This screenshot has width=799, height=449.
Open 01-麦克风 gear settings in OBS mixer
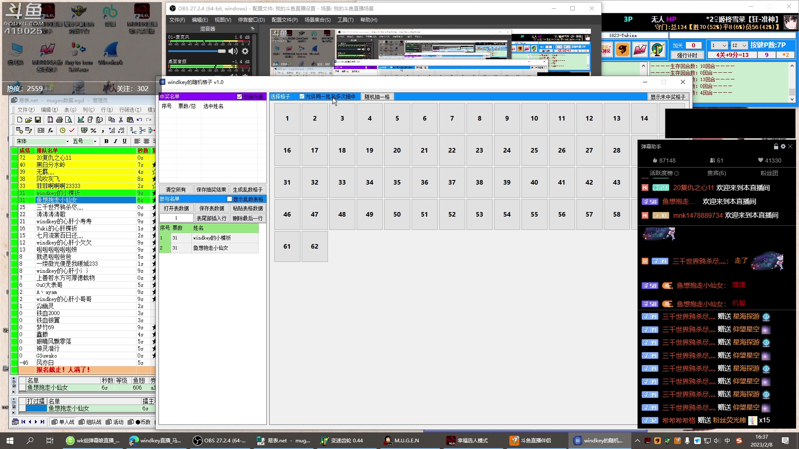tap(245, 51)
